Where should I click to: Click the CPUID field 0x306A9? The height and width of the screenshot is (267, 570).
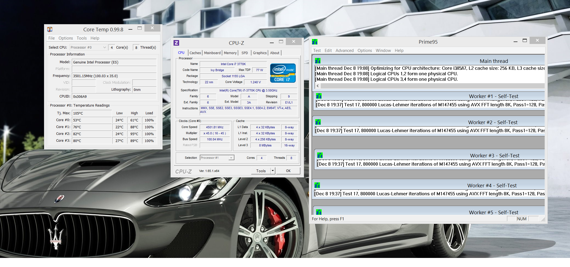pyautogui.click(x=114, y=97)
